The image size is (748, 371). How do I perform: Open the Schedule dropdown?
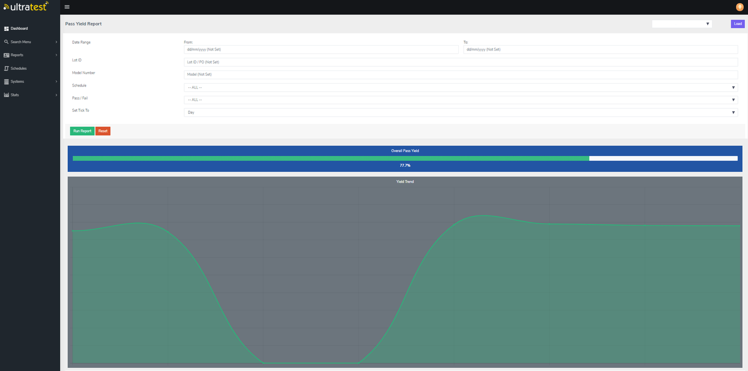point(460,87)
